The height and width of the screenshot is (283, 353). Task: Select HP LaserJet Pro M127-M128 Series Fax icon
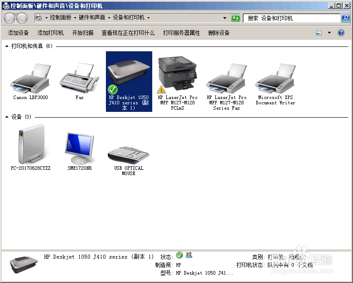click(x=226, y=78)
